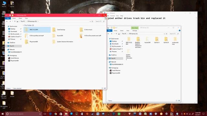This screenshot has width=207, height=116.
Task: Click This PC breadcrumb in backups address bar
Action: (x=23, y=21)
